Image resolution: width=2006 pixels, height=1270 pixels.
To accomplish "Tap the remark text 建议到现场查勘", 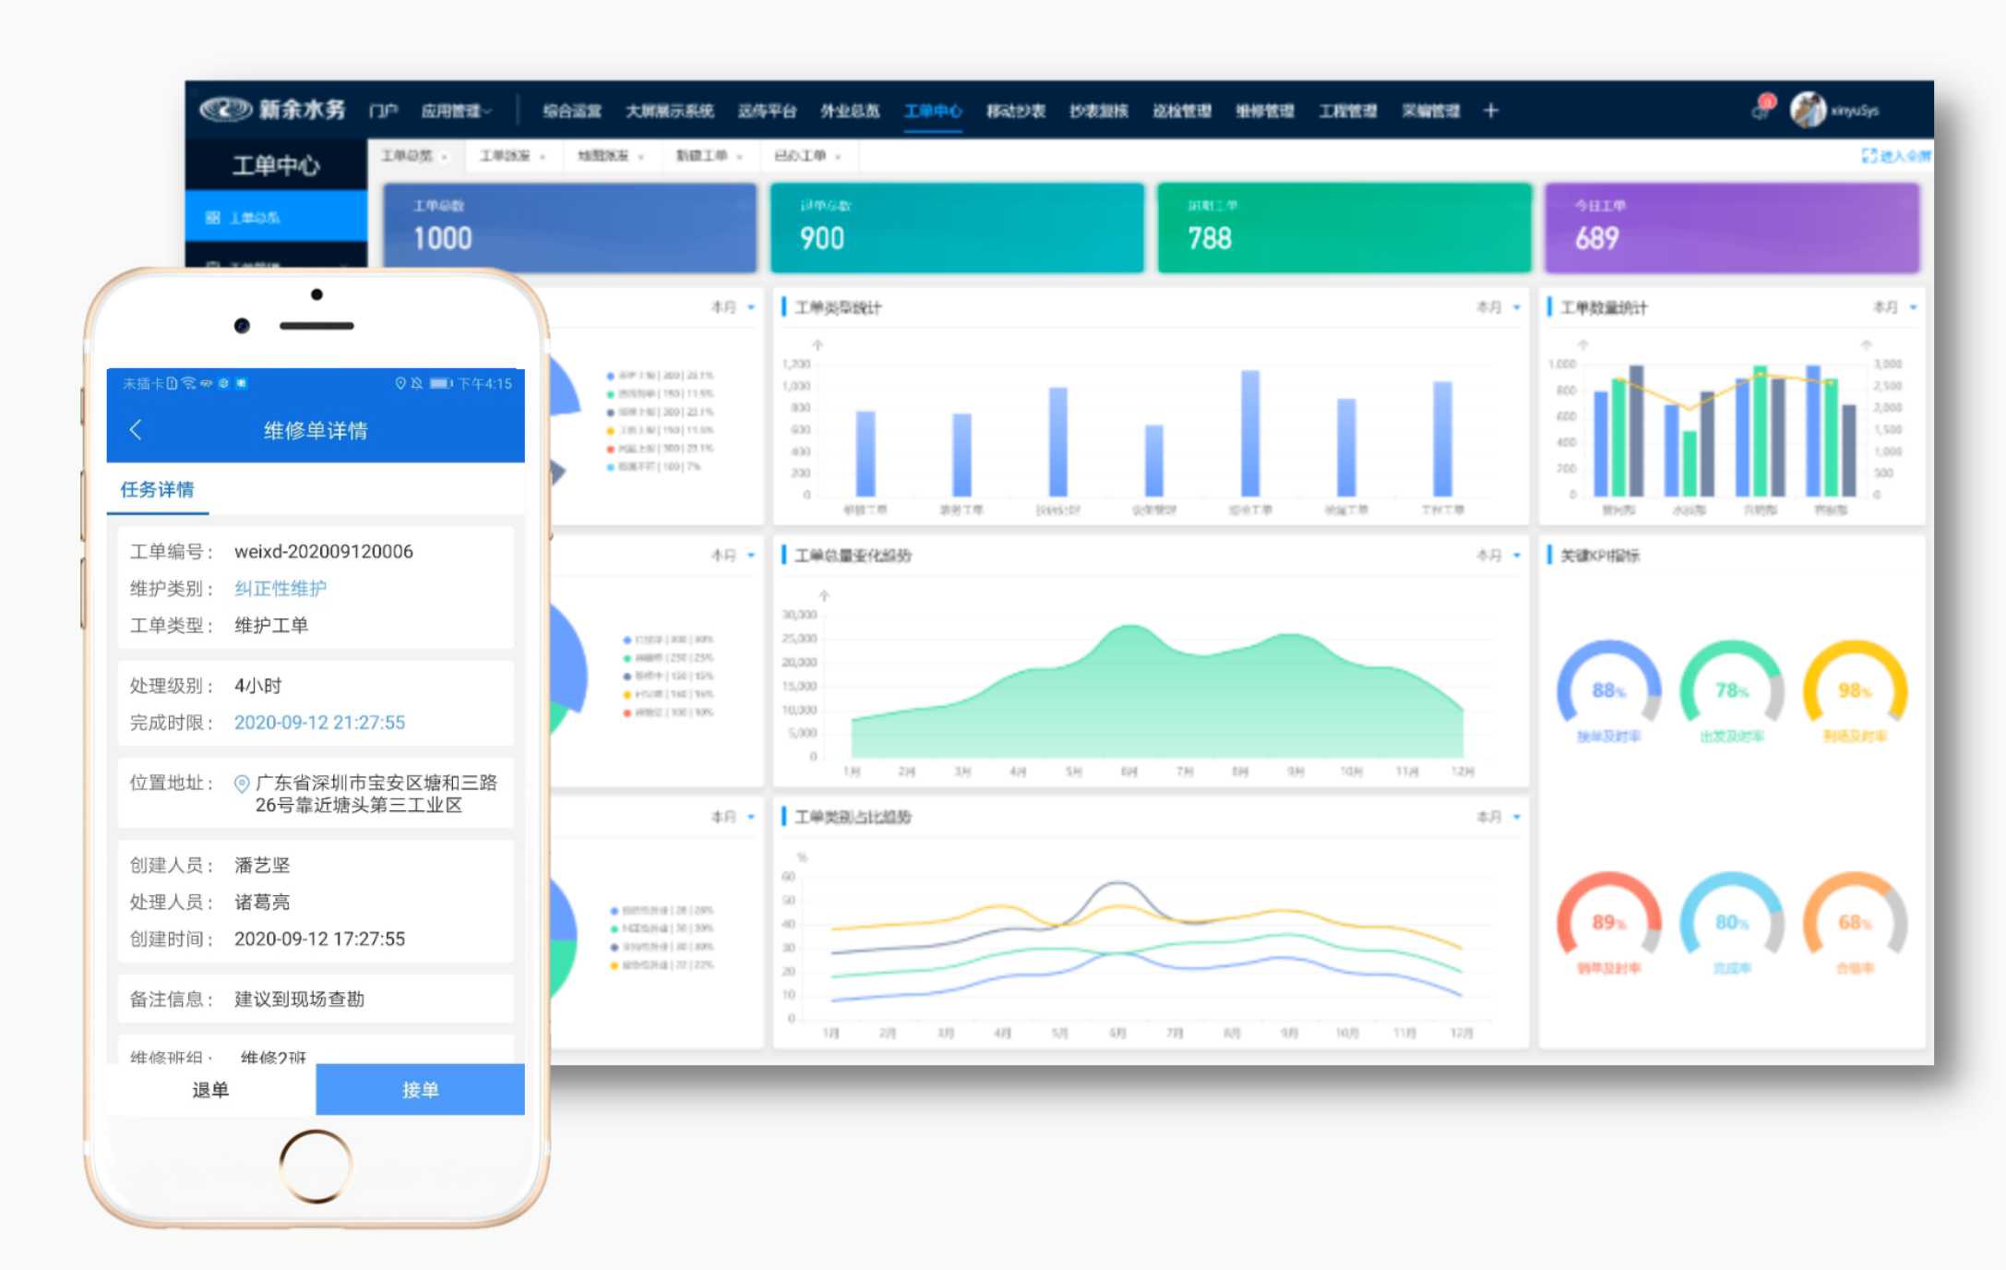I will coord(300,1000).
